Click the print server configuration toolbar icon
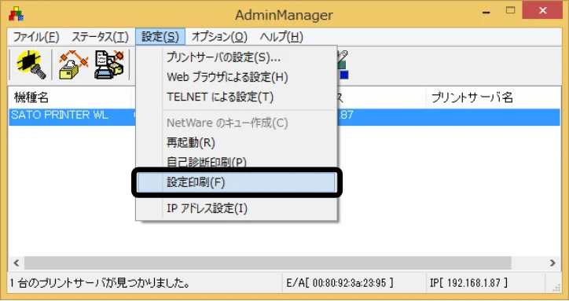569x301 pixels. point(109,64)
